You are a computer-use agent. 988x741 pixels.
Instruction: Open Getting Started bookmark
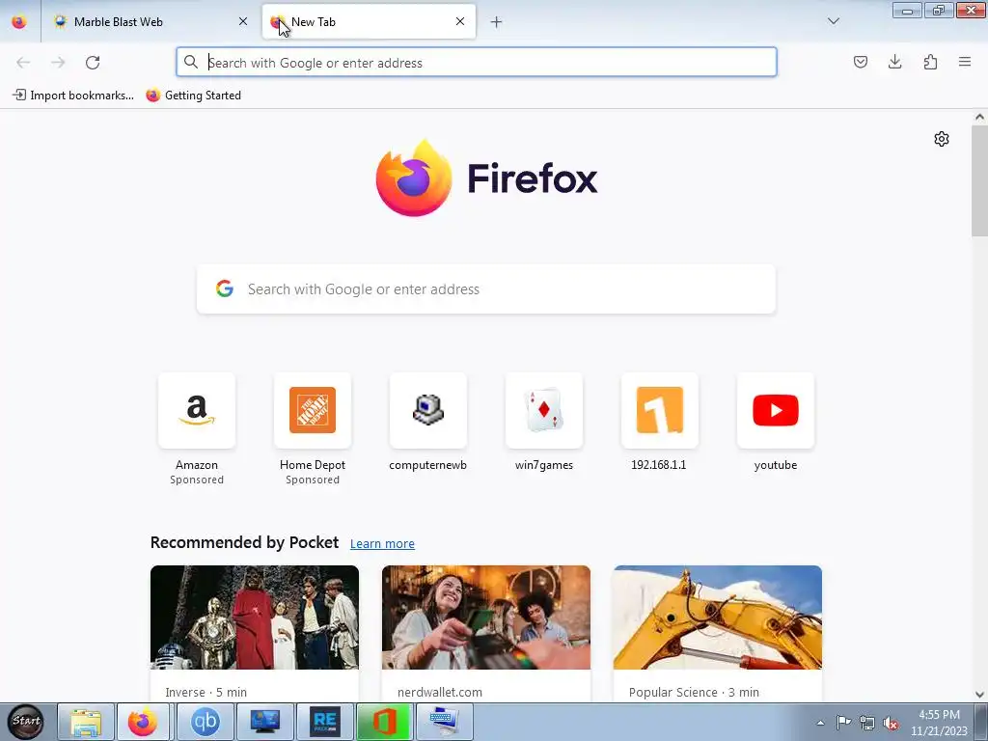pos(193,96)
